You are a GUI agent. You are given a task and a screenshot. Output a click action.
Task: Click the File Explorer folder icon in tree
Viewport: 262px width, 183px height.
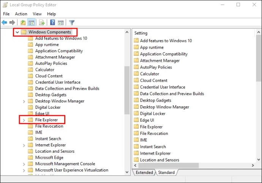tap(30, 120)
